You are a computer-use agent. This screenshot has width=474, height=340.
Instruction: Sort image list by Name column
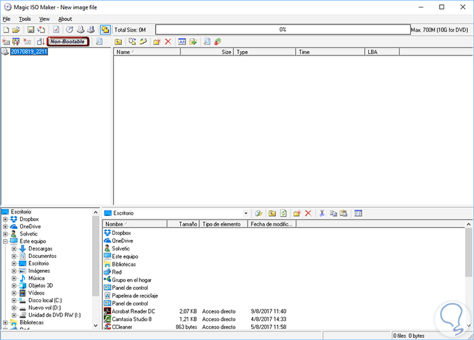tap(147, 52)
